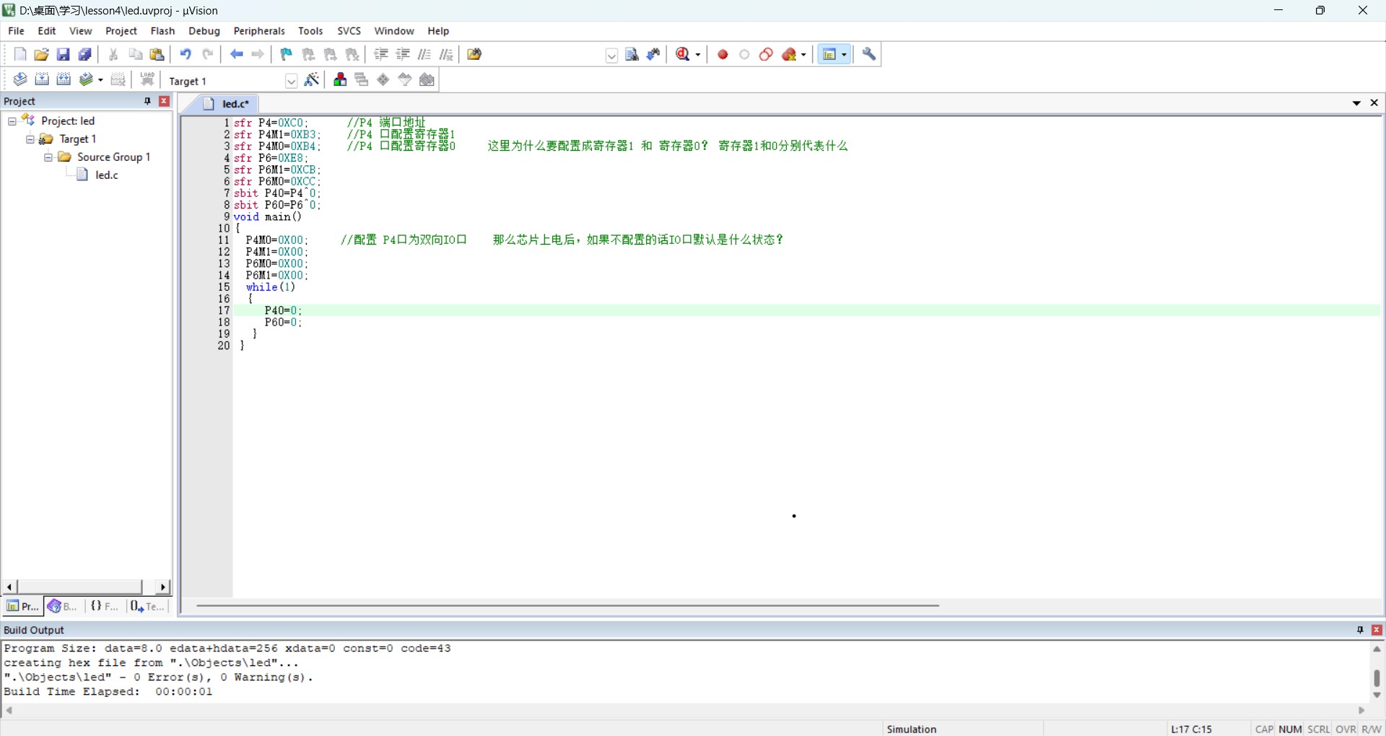Collapse the Source Group 1 node
Image resolution: width=1386 pixels, height=736 pixels.
pyautogui.click(x=48, y=157)
